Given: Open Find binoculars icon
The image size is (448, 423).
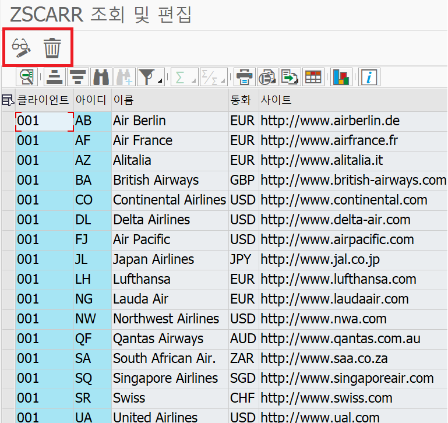Looking at the screenshot, I should click(x=101, y=77).
